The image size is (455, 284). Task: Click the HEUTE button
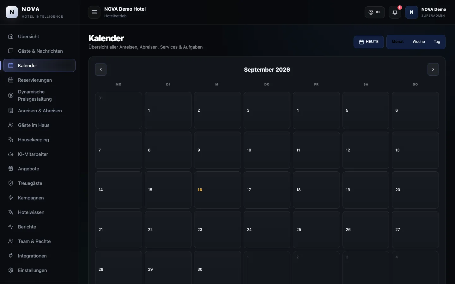(369, 42)
